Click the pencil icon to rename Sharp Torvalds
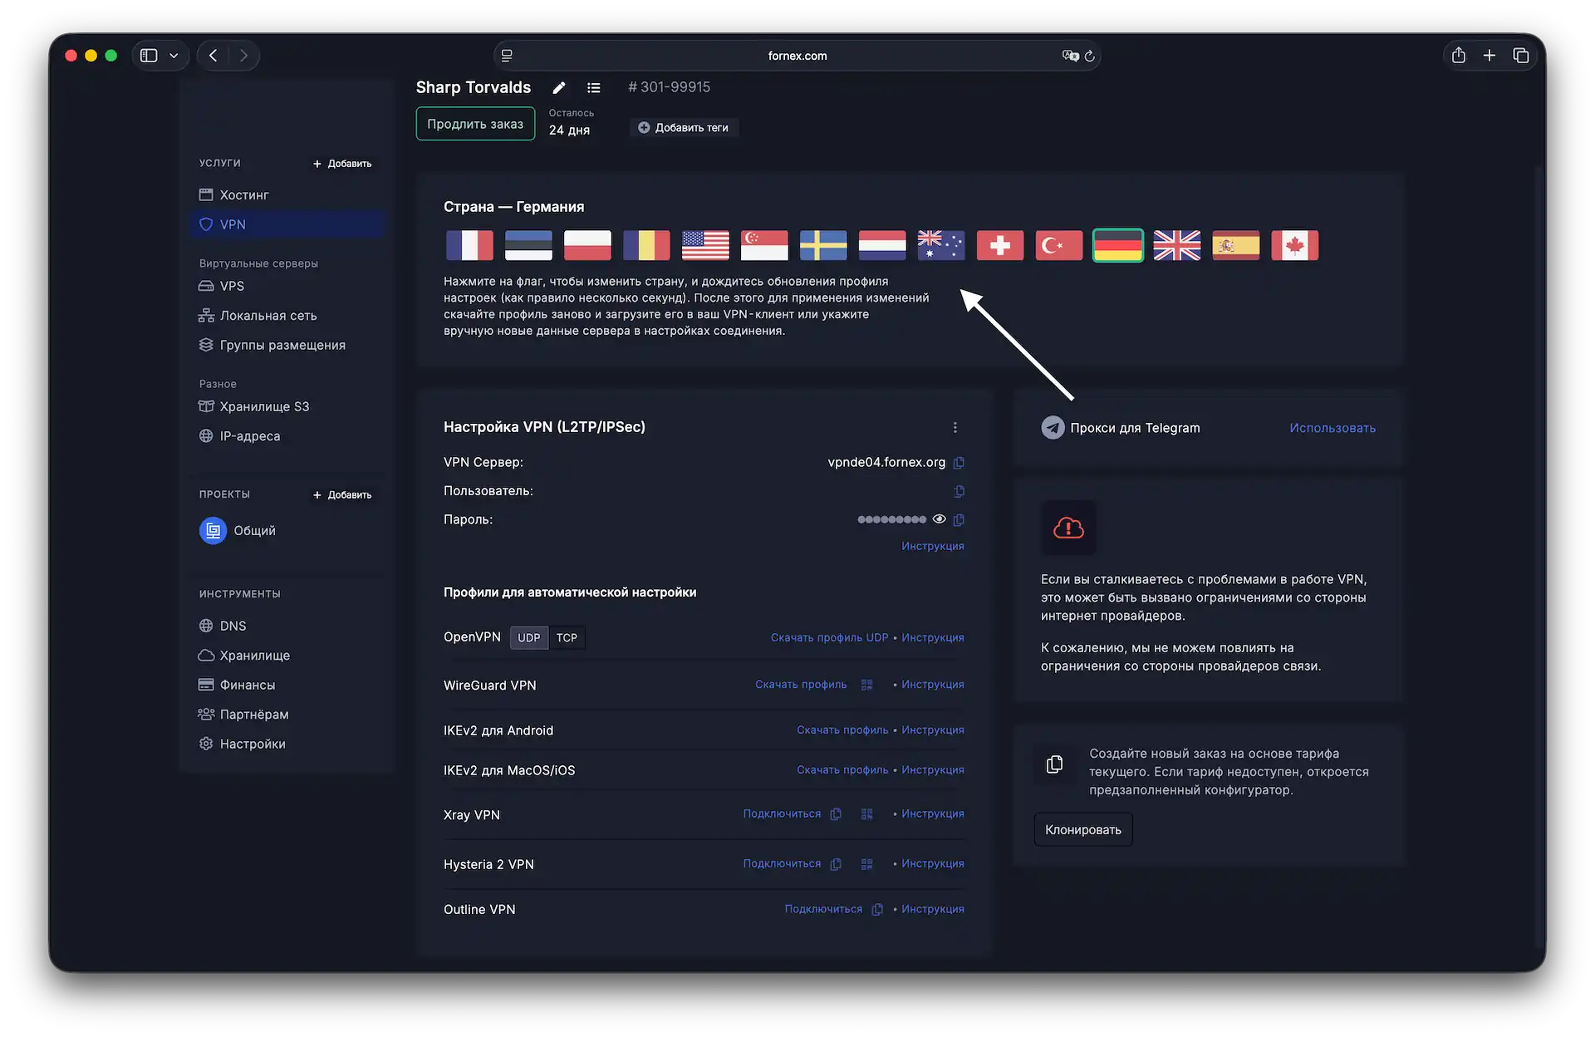1595x1037 pixels. click(559, 88)
